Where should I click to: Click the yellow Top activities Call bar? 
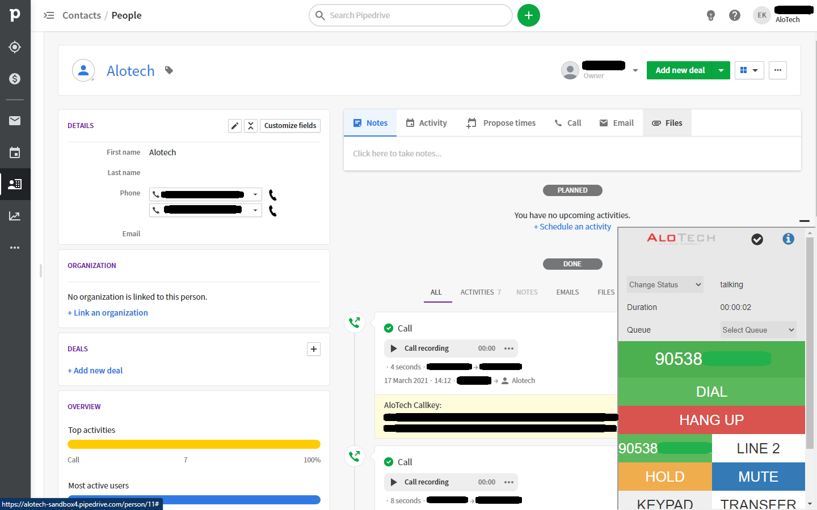(194, 444)
